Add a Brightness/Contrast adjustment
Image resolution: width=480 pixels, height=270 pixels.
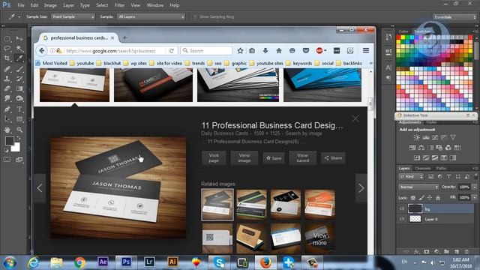[x=417, y=137]
